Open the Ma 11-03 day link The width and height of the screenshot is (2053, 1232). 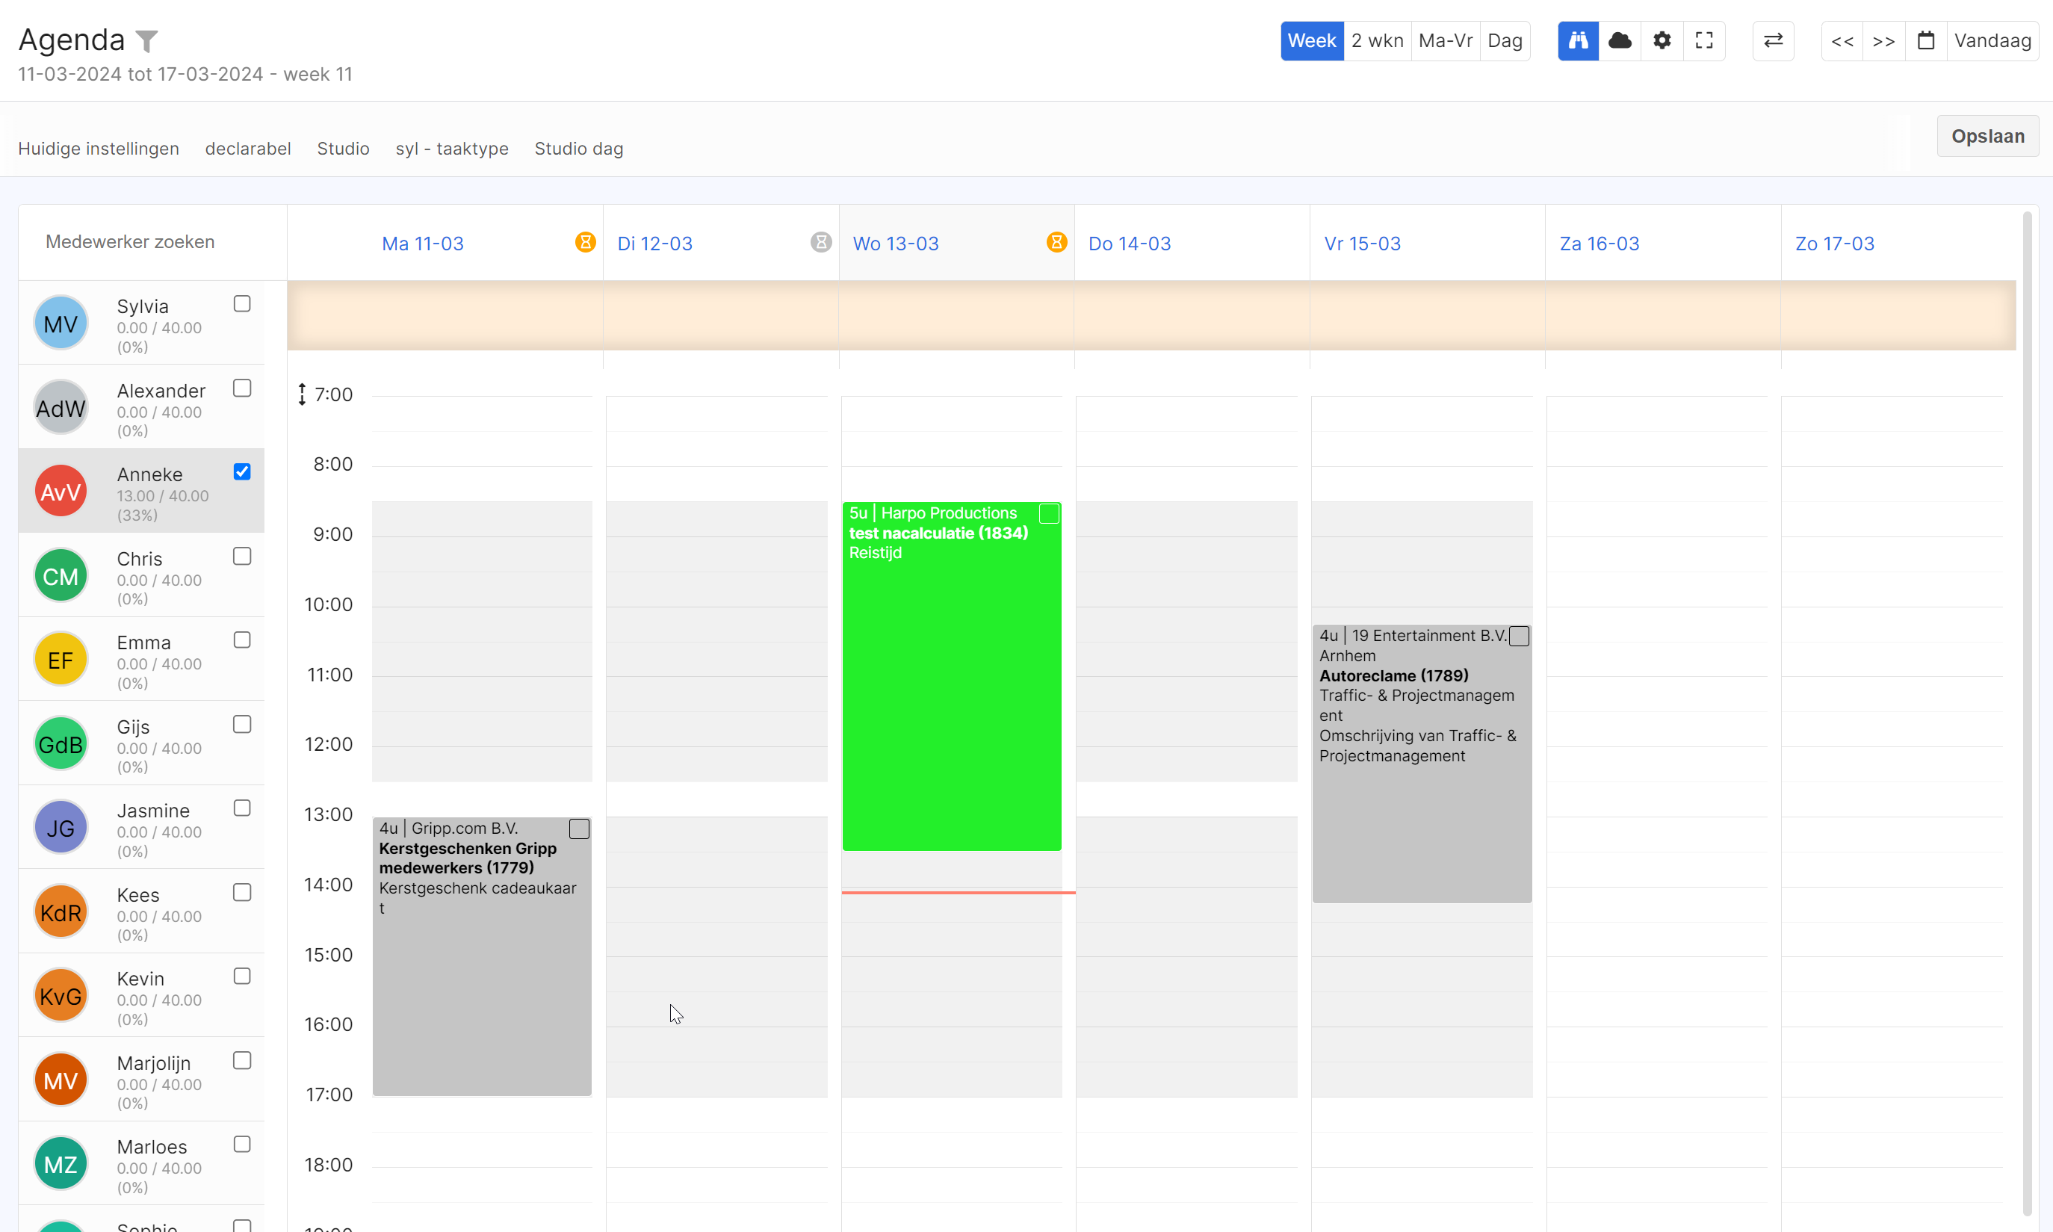click(x=423, y=244)
